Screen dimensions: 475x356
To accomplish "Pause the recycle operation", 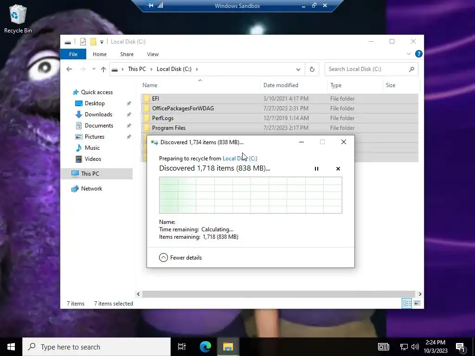I will coord(316,169).
